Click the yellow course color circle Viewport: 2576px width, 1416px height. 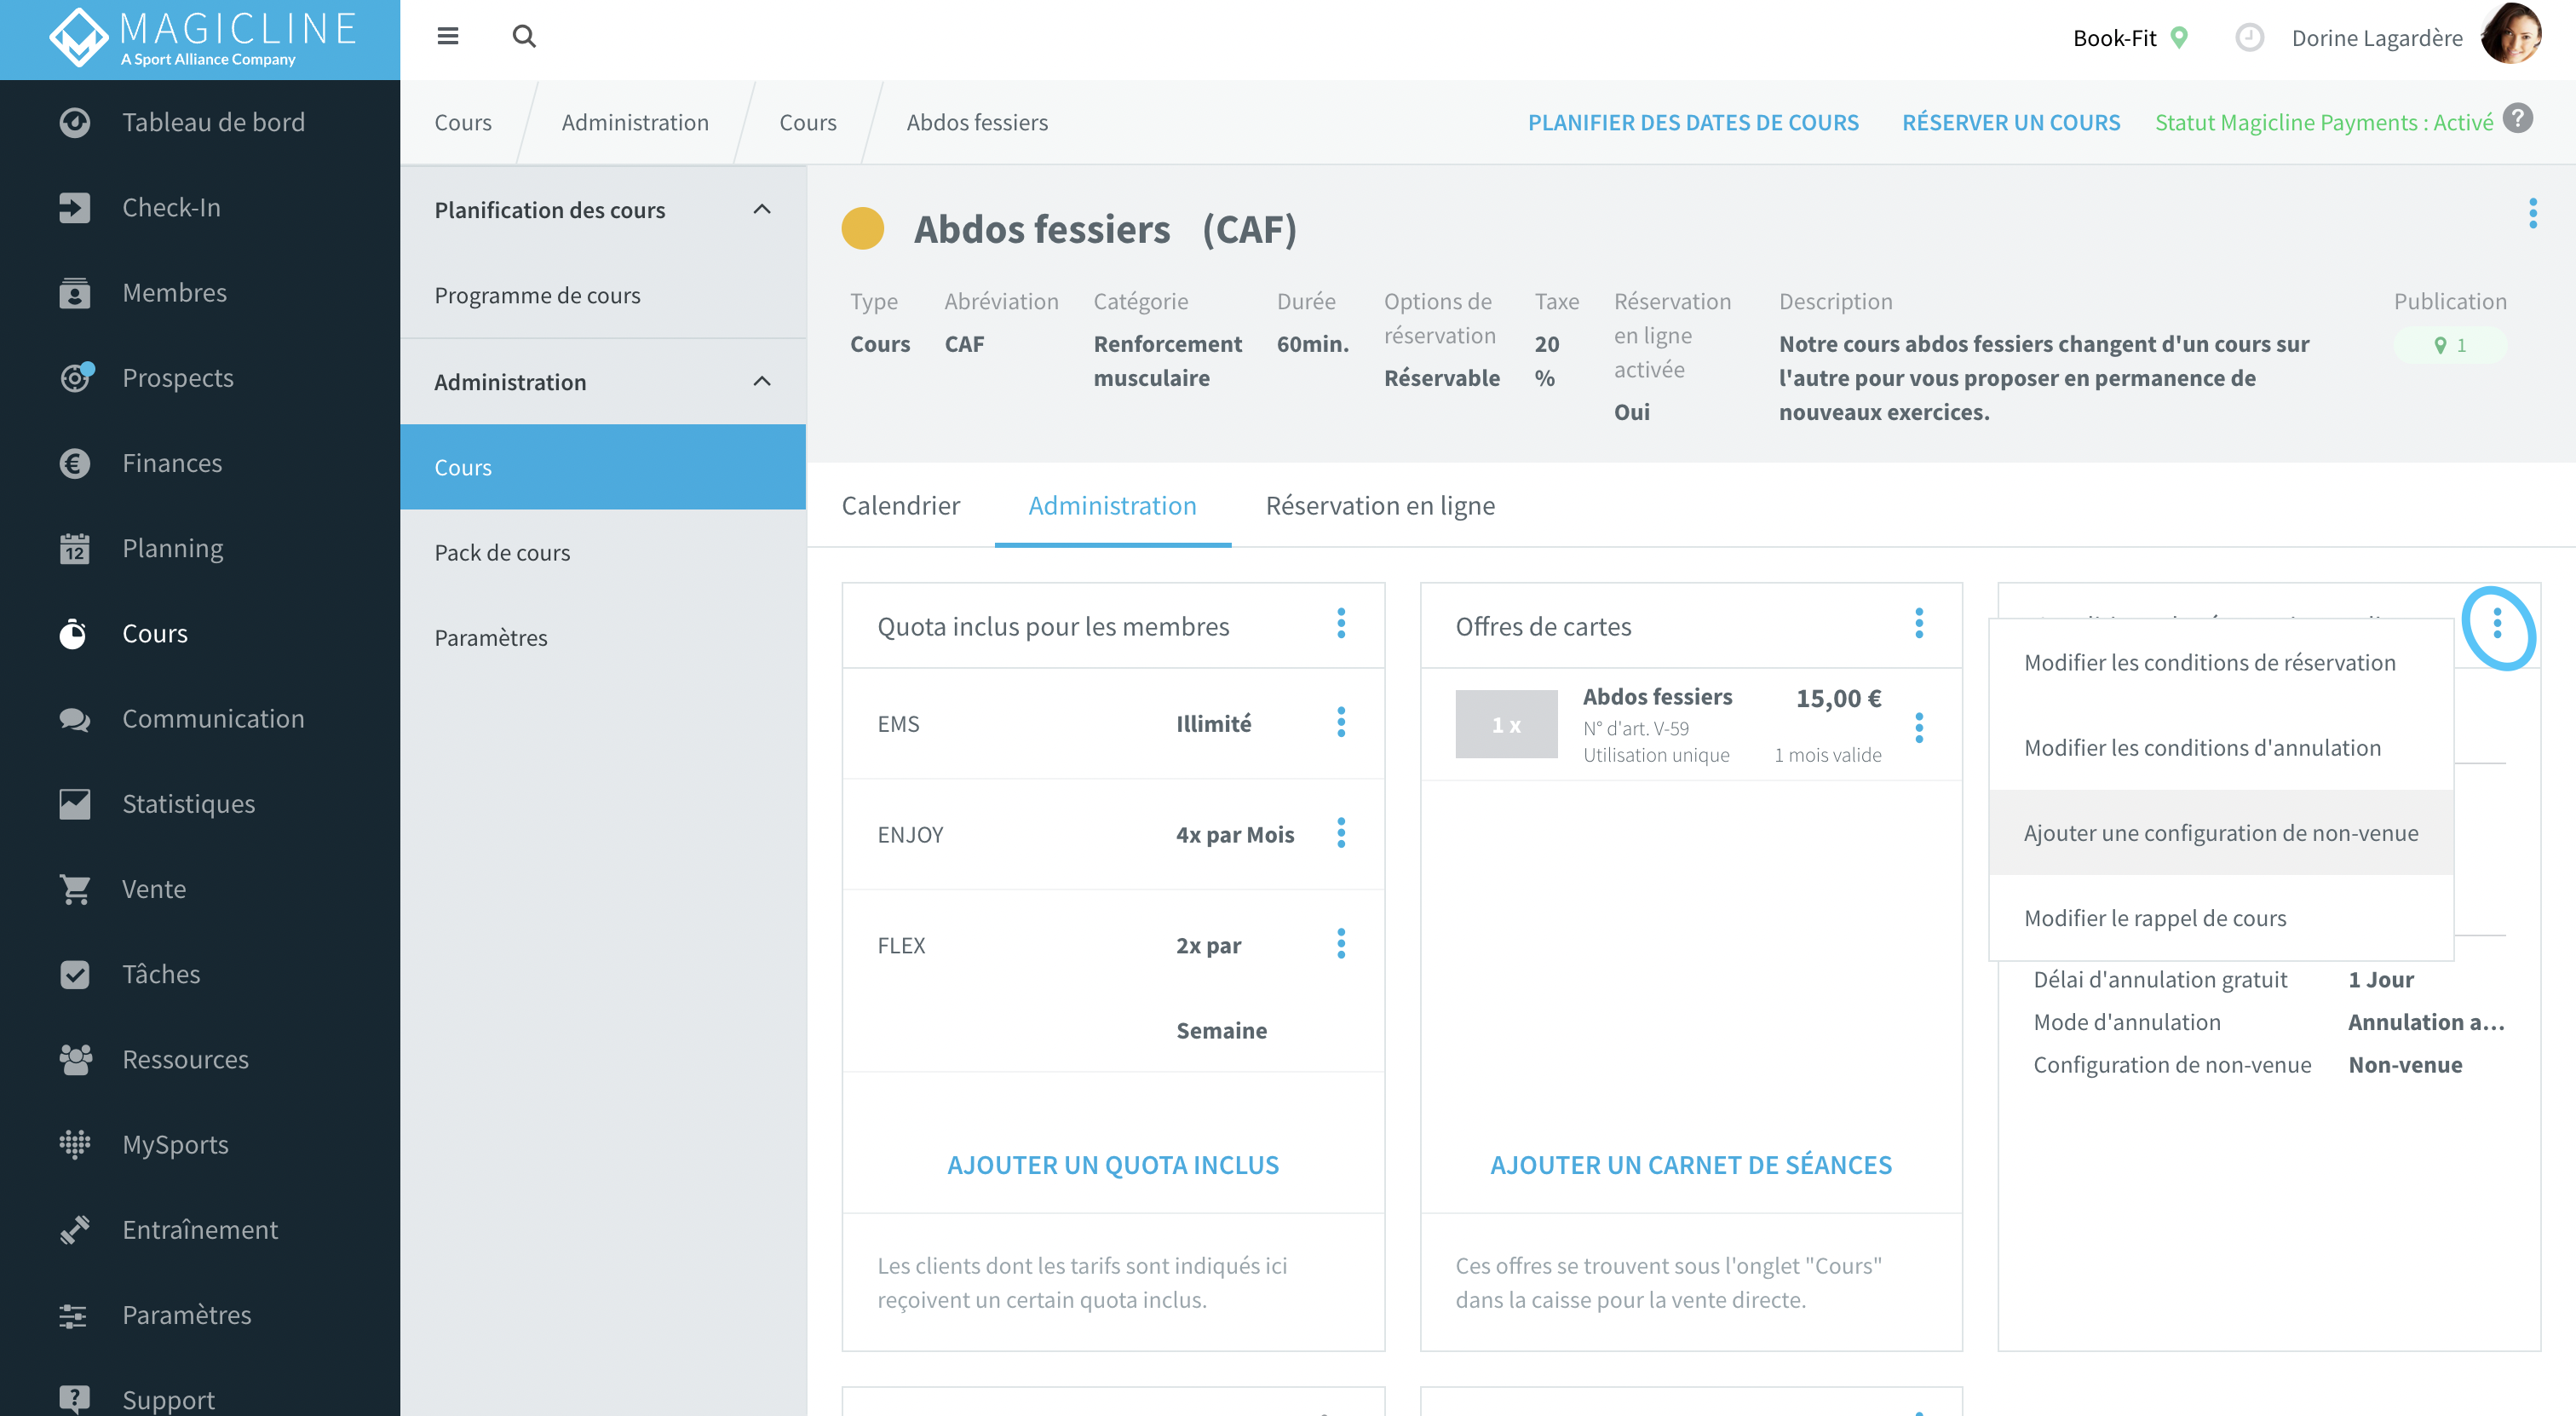[862, 228]
